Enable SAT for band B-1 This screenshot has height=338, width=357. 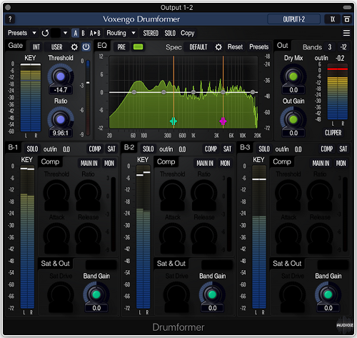click(x=111, y=149)
